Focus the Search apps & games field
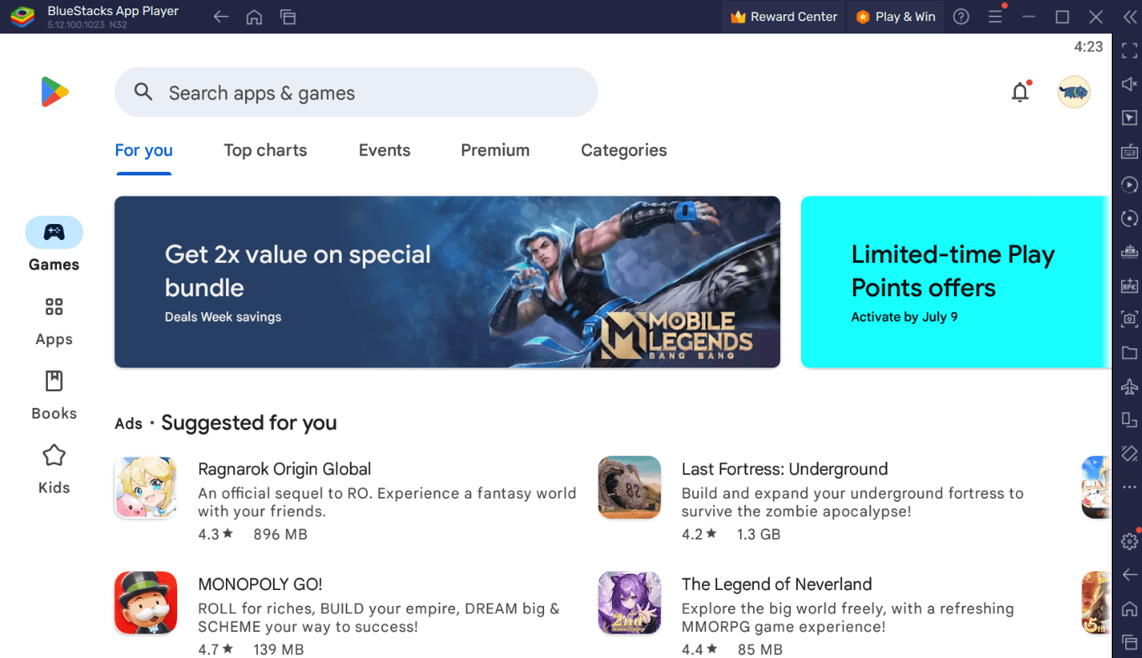The width and height of the screenshot is (1142, 658). point(356,92)
